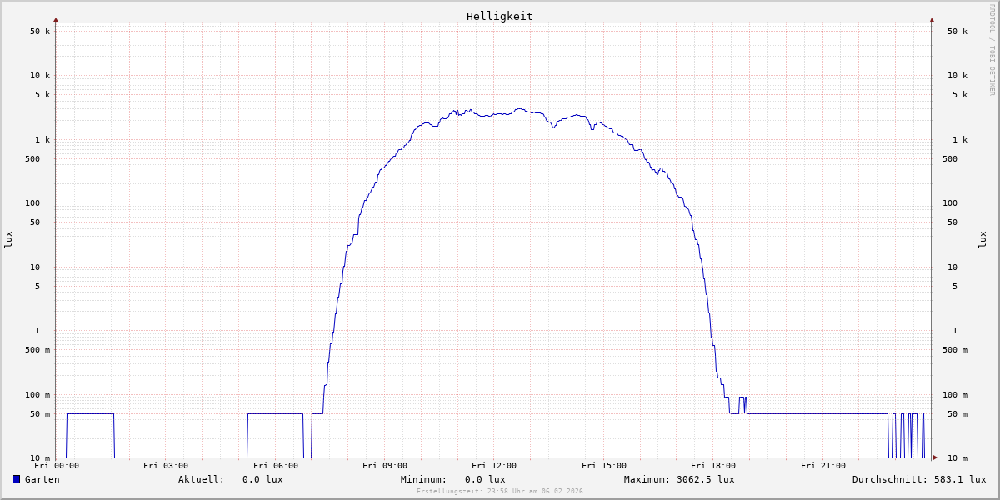Click the Durchschnitt 583.1 lux value
Viewport: 1000px width, 500px height.
pyautogui.click(x=957, y=479)
